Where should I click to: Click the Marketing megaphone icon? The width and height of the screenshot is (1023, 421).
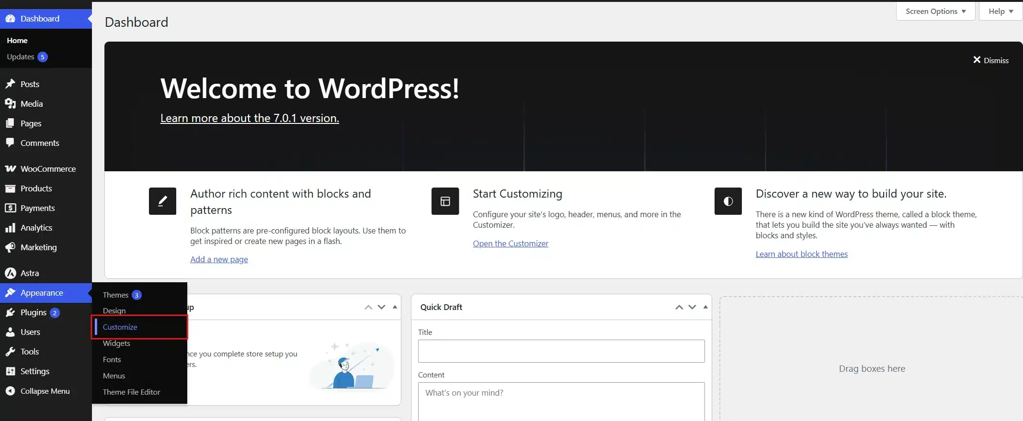(11, 247)
